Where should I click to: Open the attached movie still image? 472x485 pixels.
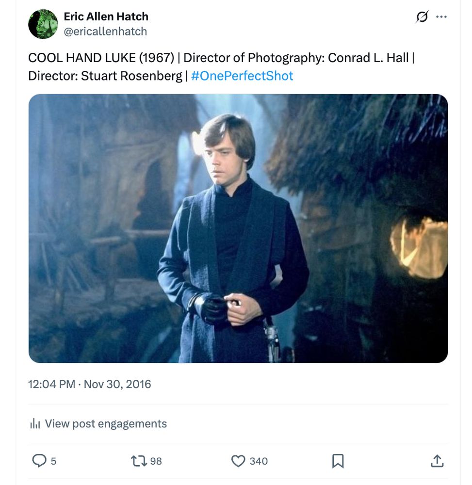[x=238, y=228]
